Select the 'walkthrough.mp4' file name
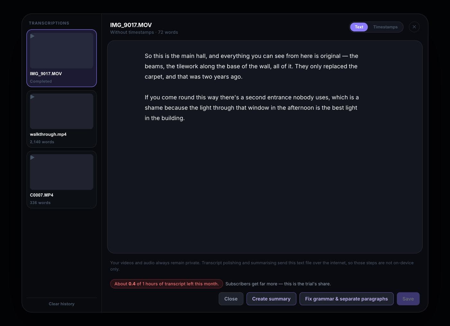 48,134
